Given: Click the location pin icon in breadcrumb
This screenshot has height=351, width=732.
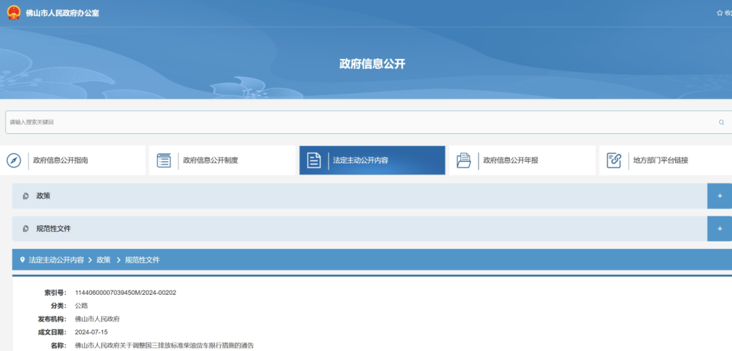Looking at the screenshot, I should click(22, 260).
